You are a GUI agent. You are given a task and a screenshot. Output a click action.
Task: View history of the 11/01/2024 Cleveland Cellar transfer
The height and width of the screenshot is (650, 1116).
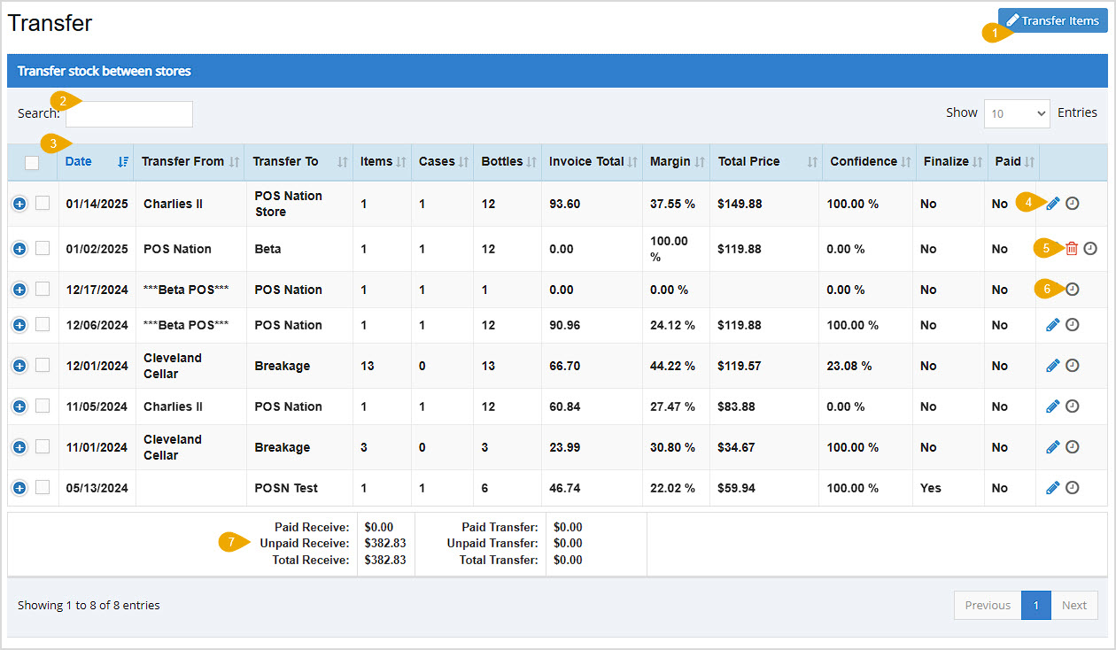[1072, 446]
